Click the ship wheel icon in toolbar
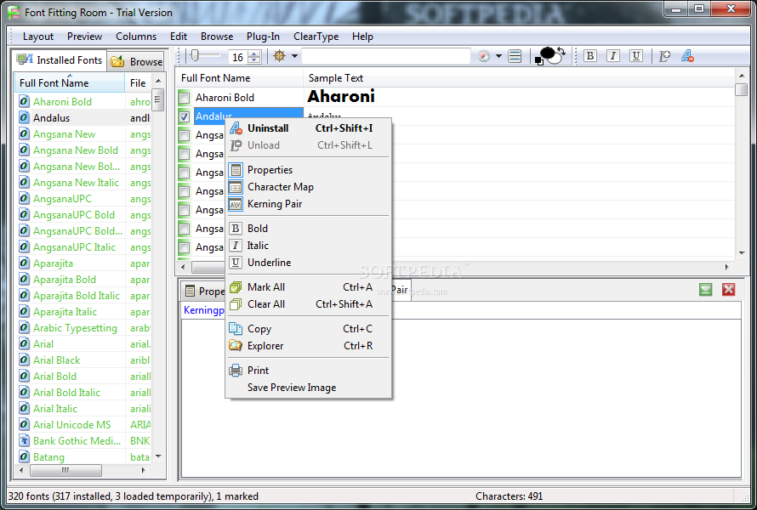Image resolution: width=757 pixels, height=510 pixels. [x=279, y=56]
